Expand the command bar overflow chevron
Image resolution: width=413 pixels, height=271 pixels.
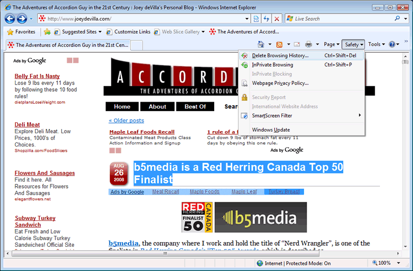point(406,41)
